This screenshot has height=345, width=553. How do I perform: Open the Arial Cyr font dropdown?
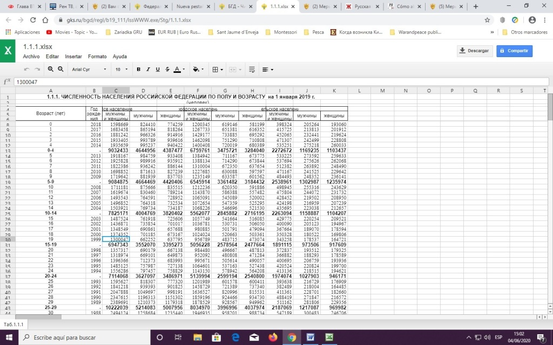pyautogui.click(x=89, y=70)
